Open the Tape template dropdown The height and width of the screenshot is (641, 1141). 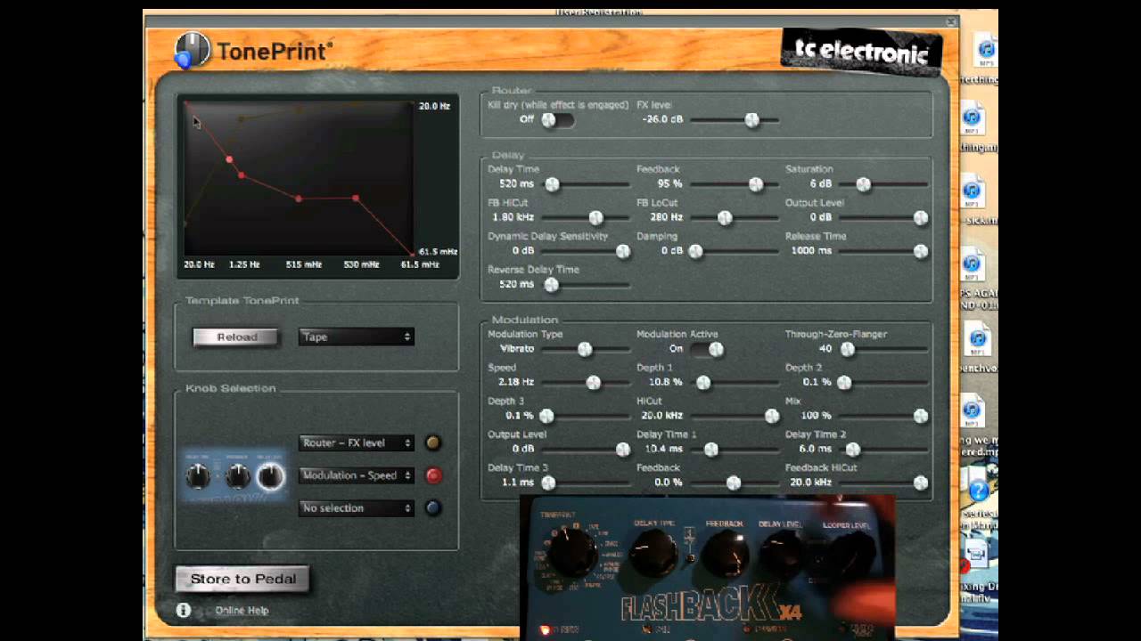click(x=356, y=337)
